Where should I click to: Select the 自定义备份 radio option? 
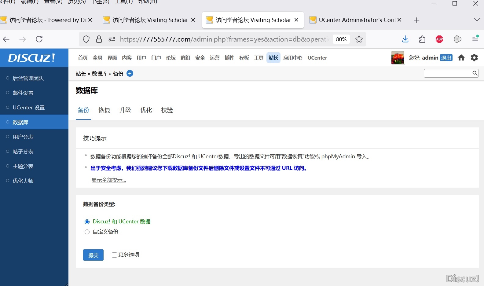87,232
